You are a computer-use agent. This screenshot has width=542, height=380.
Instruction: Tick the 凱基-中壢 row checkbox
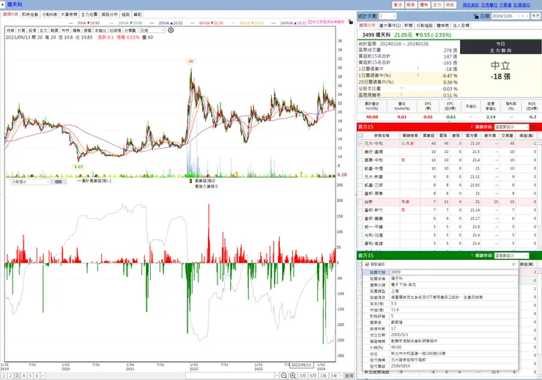pos(360,168)
